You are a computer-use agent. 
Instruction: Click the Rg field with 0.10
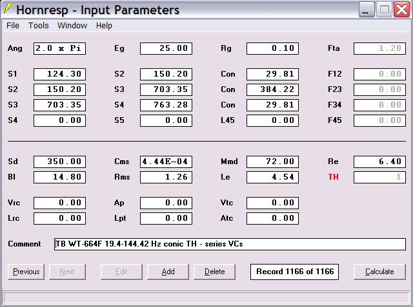272,48
